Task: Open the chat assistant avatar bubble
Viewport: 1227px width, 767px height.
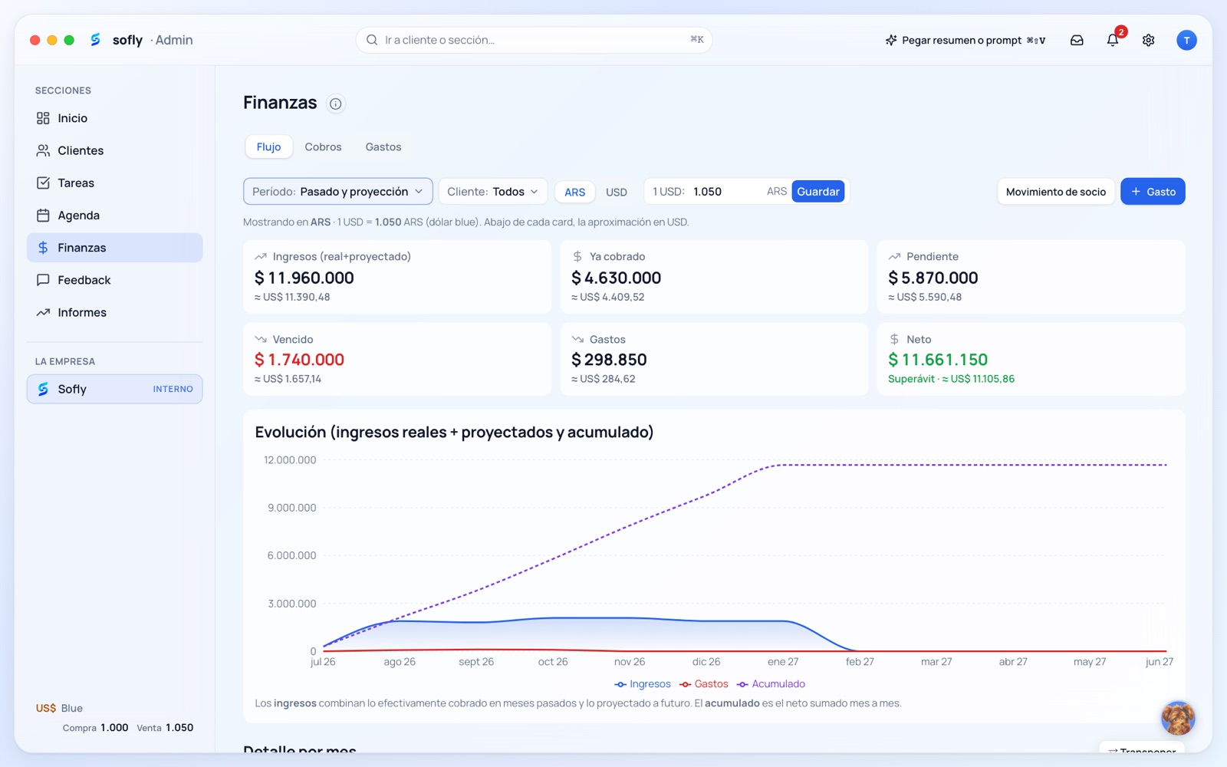Action: point(1178,719)
